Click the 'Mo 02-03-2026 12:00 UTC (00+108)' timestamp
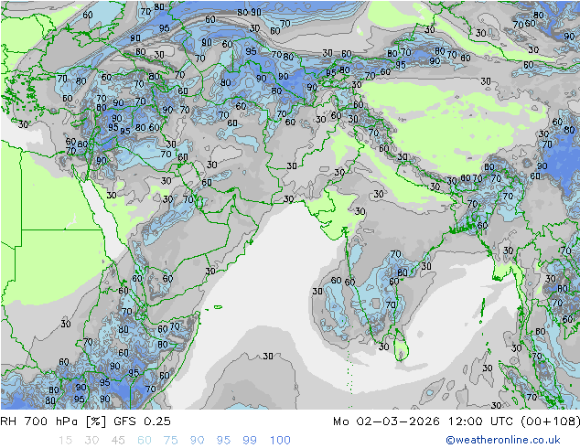580x448 pixels. (456, 421)
